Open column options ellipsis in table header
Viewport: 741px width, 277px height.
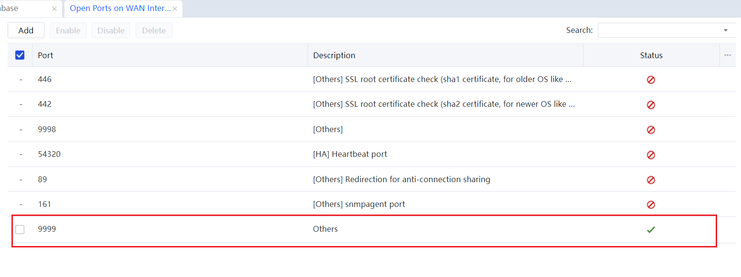[727, 55]
